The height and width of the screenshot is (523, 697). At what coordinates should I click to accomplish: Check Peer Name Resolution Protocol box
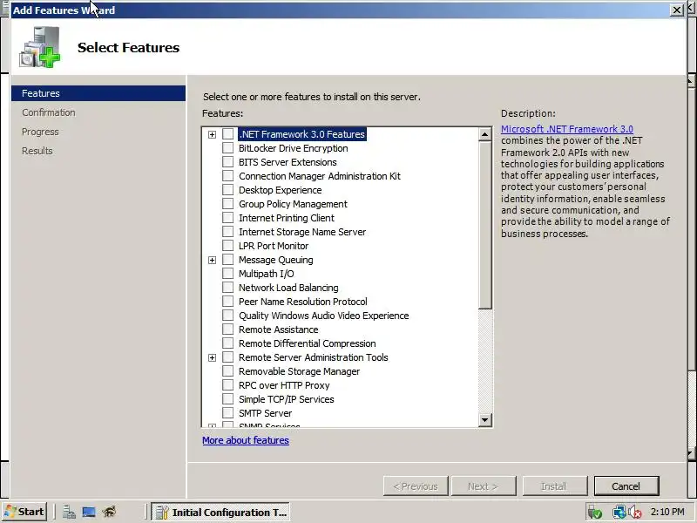227,302
